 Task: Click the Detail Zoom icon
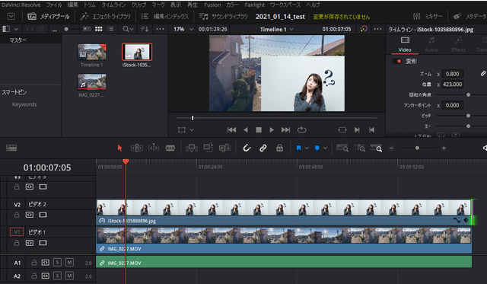[x=359, y=148]
